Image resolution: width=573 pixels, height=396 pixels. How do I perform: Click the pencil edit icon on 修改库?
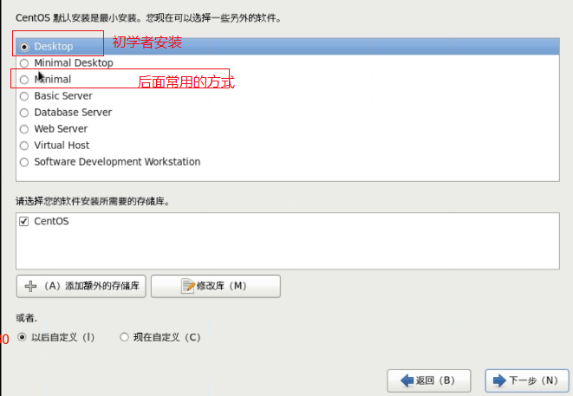[x=188, y=286]
